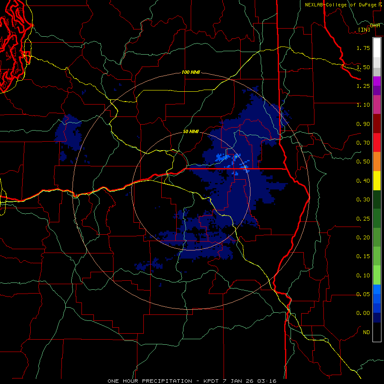Select the bright blue legend swatch near 0.05
Viewport: 384px width, 384px height.
pyautogui.click(x=377, y=289)
